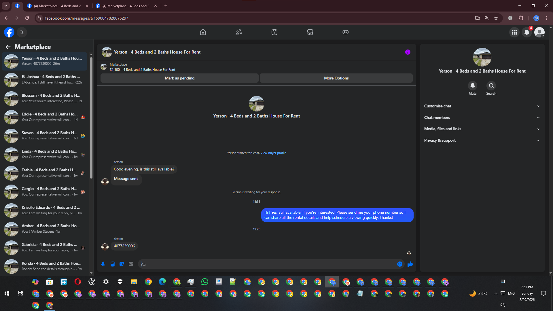
Task: Open Facebook home via logo
Action: [9, 32]
